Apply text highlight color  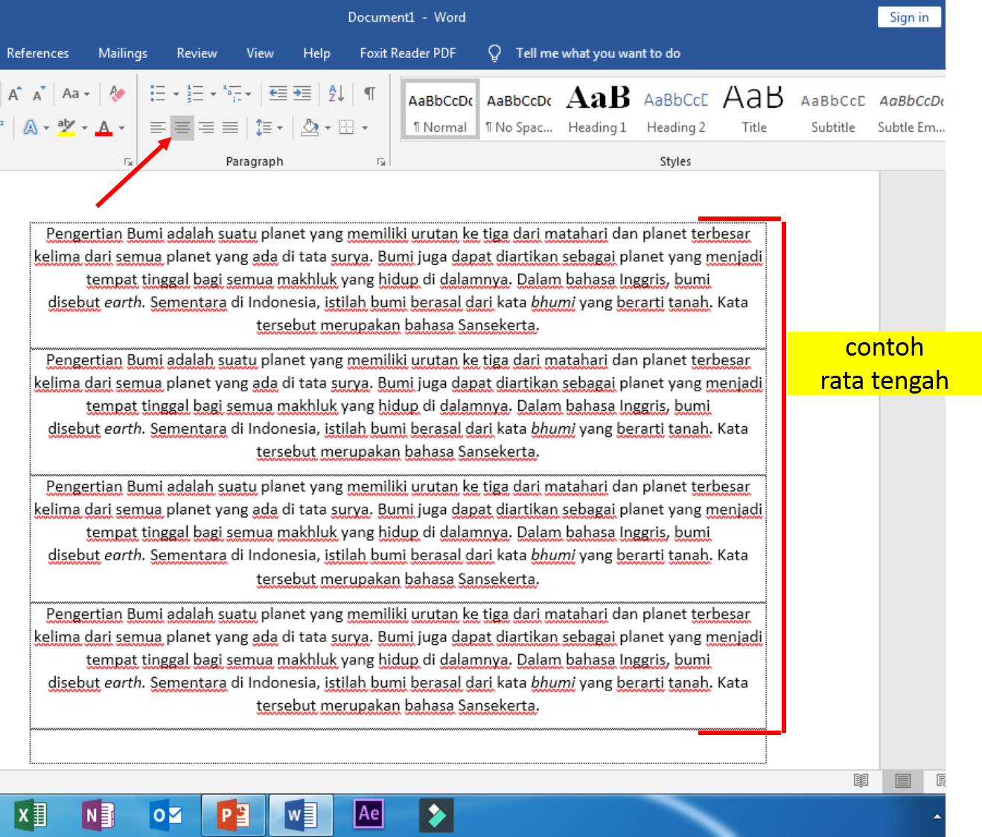(67, 128)
